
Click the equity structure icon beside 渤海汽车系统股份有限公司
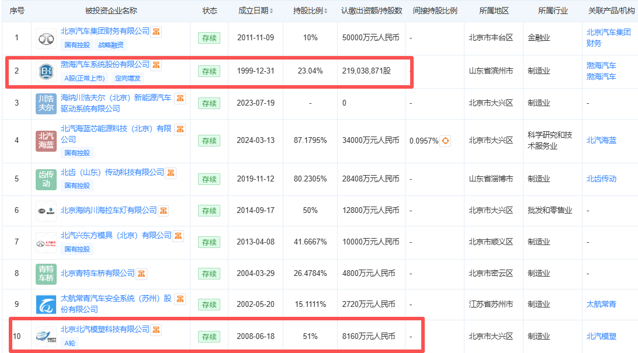click(x=157, y=65)
